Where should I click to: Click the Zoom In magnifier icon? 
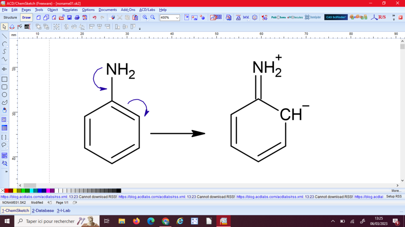(145, 18)
